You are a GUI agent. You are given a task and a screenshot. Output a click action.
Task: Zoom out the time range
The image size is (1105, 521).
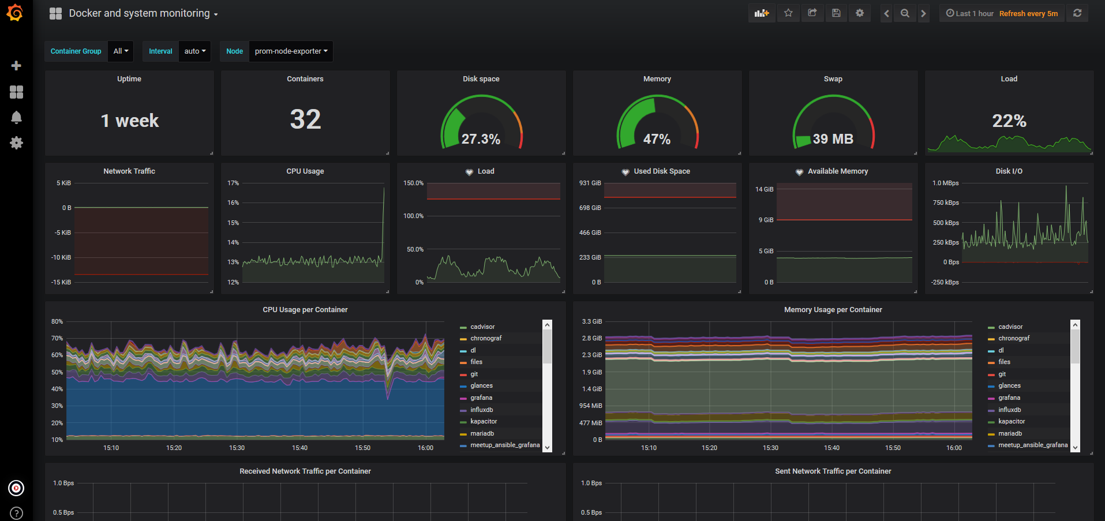click(x=905, y=13)
